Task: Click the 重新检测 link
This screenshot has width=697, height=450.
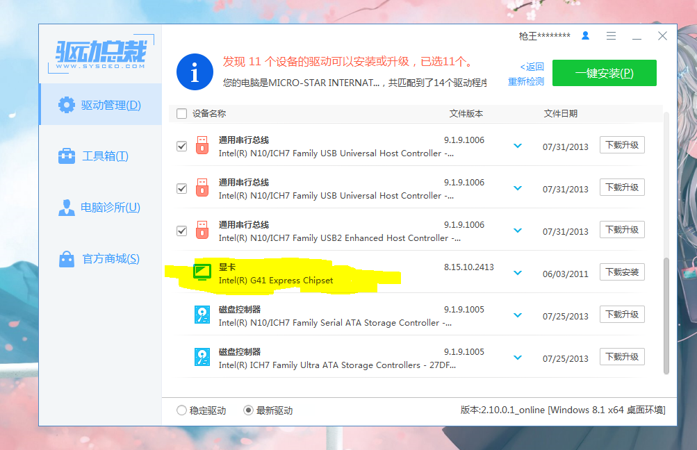Action: 526,82
